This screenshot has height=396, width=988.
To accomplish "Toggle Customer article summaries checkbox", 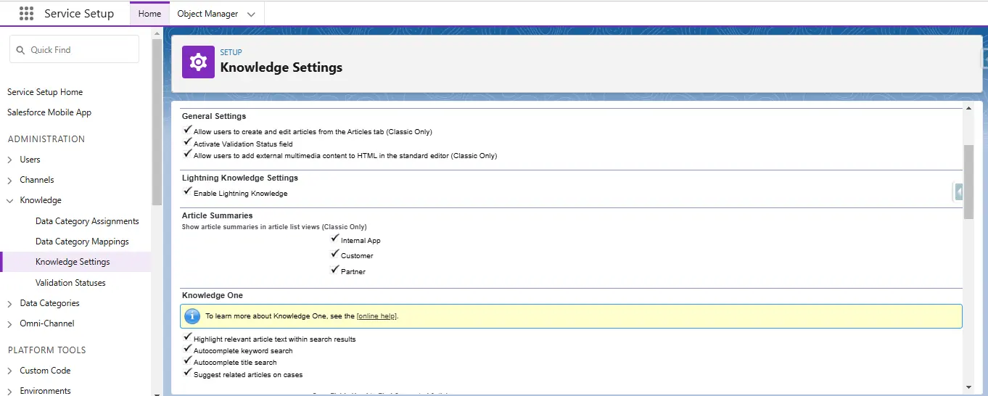I will 335,254.
